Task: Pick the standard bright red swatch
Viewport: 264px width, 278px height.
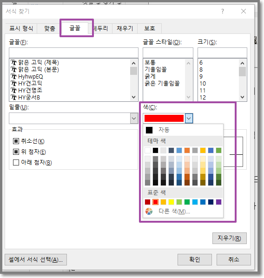Action: point(156,202)
